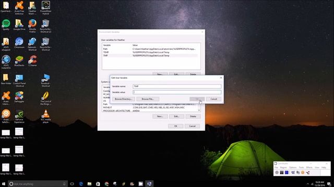This screenshot has height=187, width=334.
Task: Click New under system variables list
Action: click(160, 116)
